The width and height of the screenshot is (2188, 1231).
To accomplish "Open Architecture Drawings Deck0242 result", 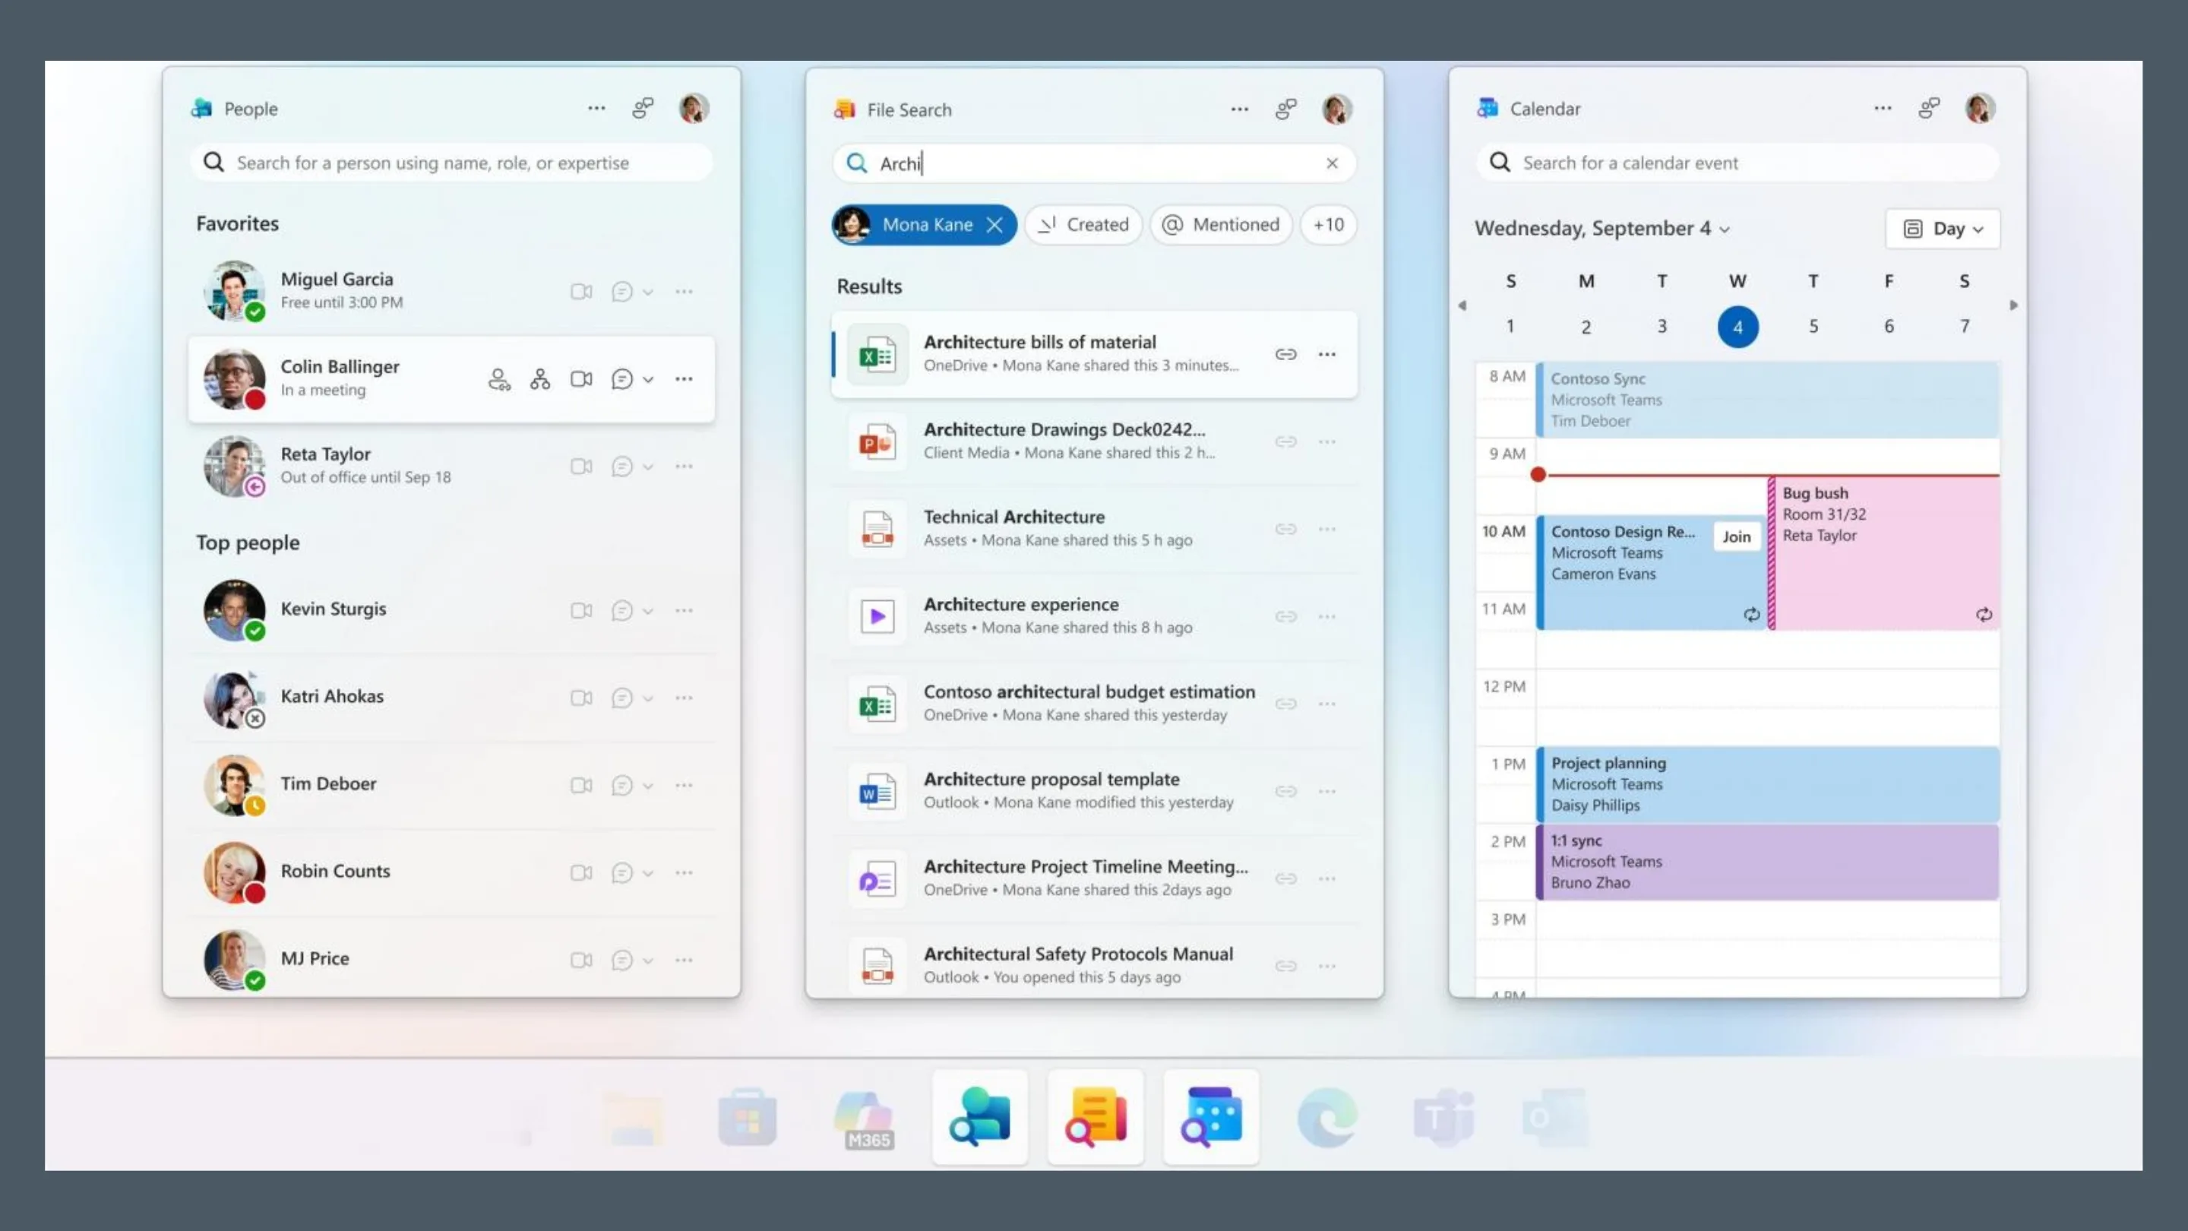I will point(1094,441).
